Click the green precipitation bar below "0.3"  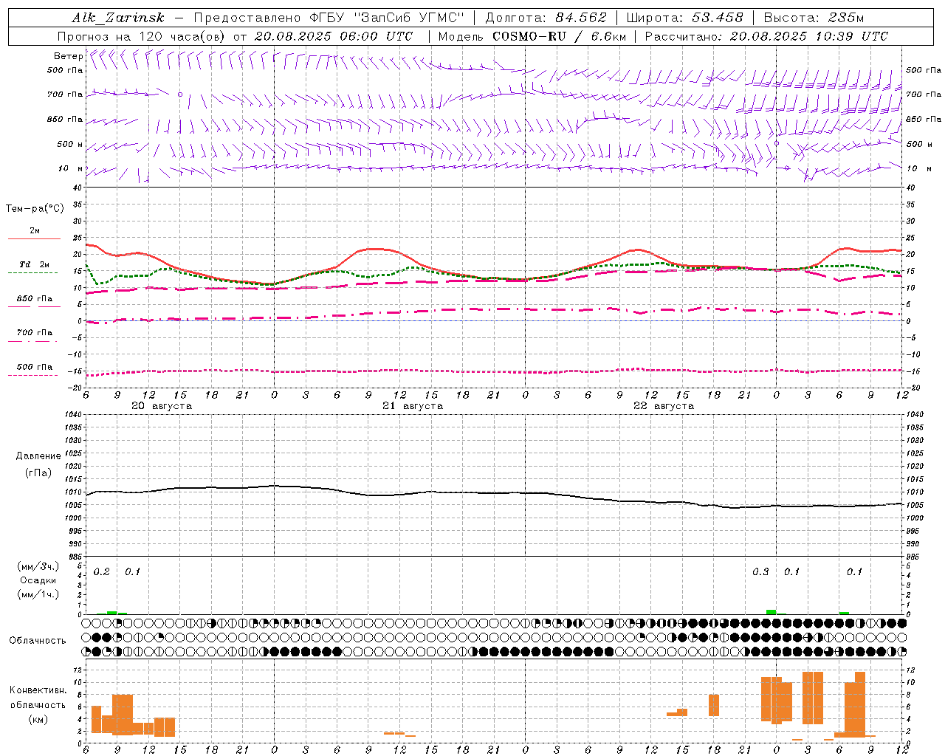(x=771, y=612)
